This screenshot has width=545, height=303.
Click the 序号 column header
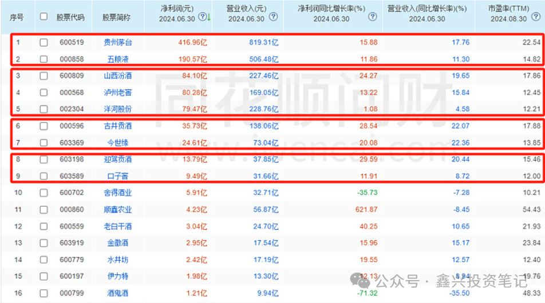coord(17,17)
